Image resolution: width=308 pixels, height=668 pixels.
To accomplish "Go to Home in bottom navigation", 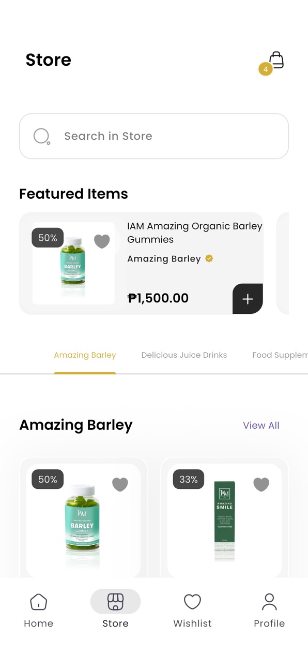I will (x=38, y=611).
